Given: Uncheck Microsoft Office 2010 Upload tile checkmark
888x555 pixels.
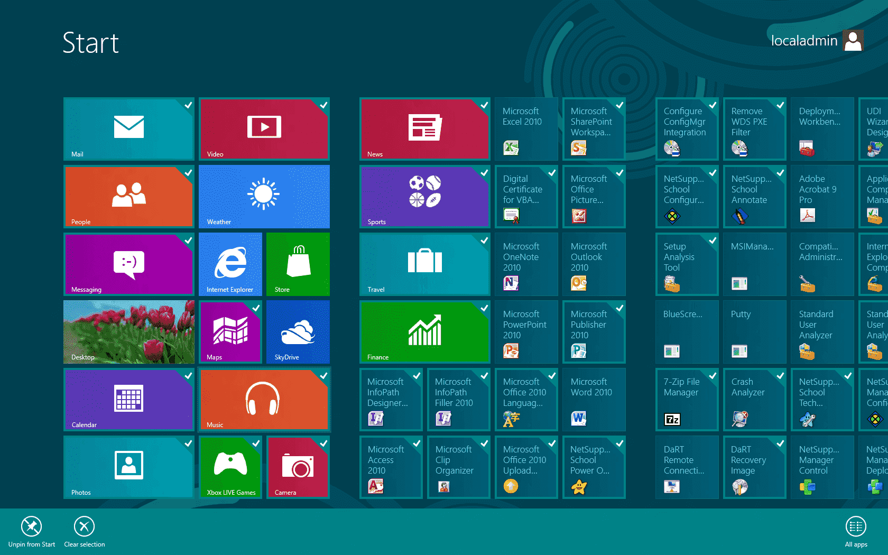Looking at the screenshot, I should (552, 443).
